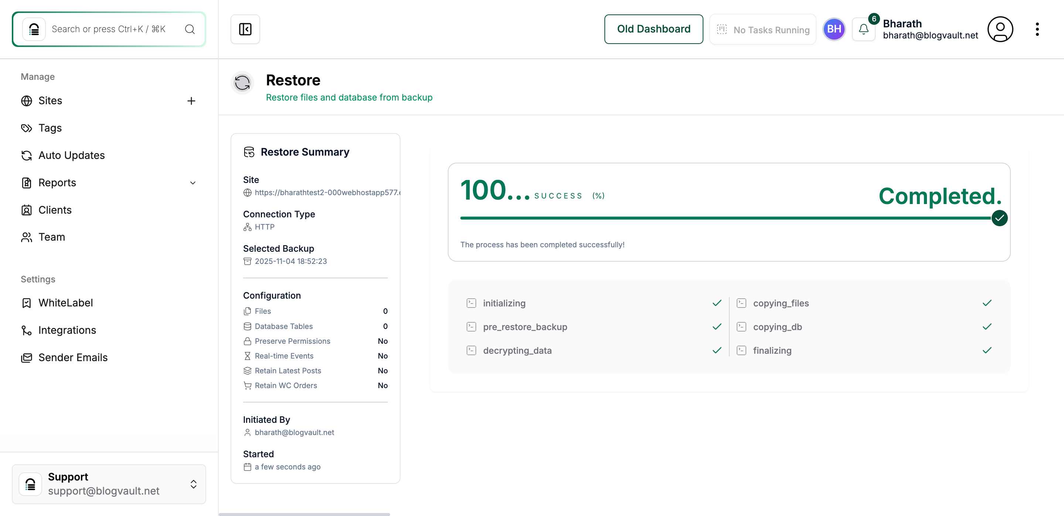This screenshot has width=1064, height=516.
Task: Switch to the Old Dashboard
Action: [x=654, y=29]
